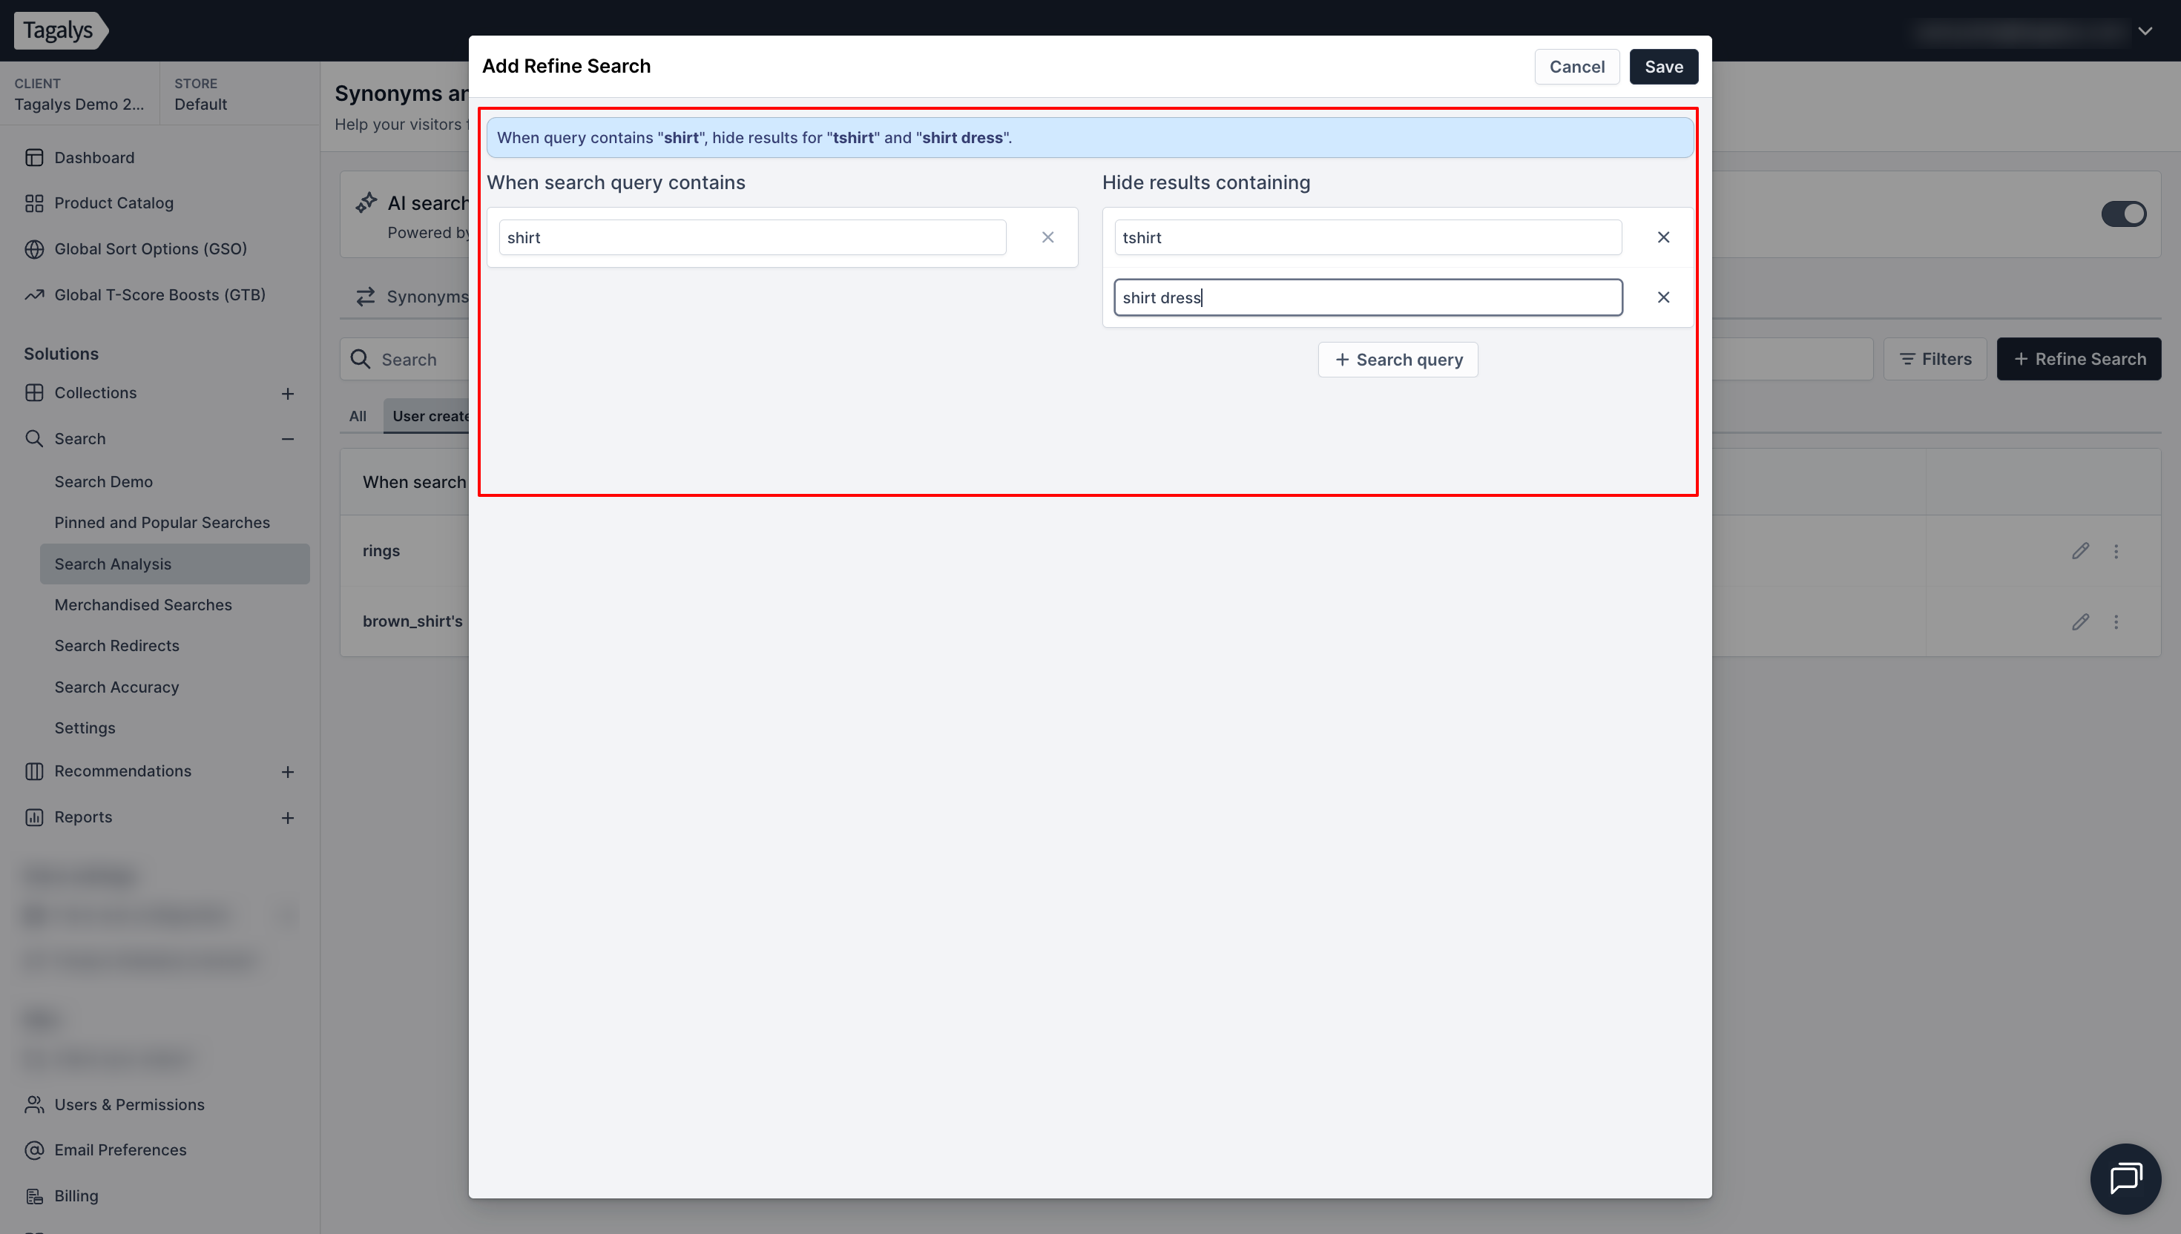Click the "tshirt" input field
Image resolution: width=2181 pixels, height=1234 pixels.
[1366, 237]
